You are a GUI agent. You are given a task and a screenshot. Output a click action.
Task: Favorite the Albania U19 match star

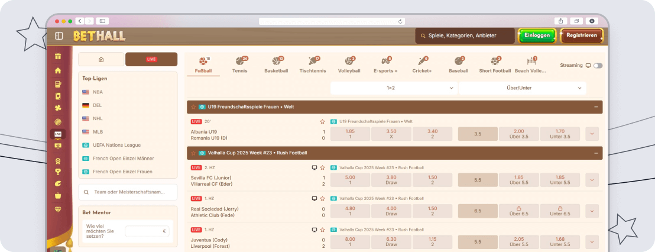click(323, 122)
